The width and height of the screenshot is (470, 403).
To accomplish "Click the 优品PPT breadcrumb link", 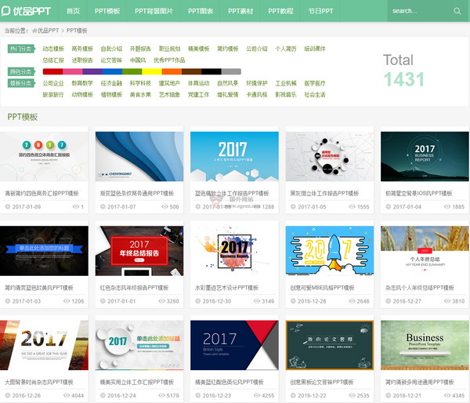I will click(x=48, y=31).
